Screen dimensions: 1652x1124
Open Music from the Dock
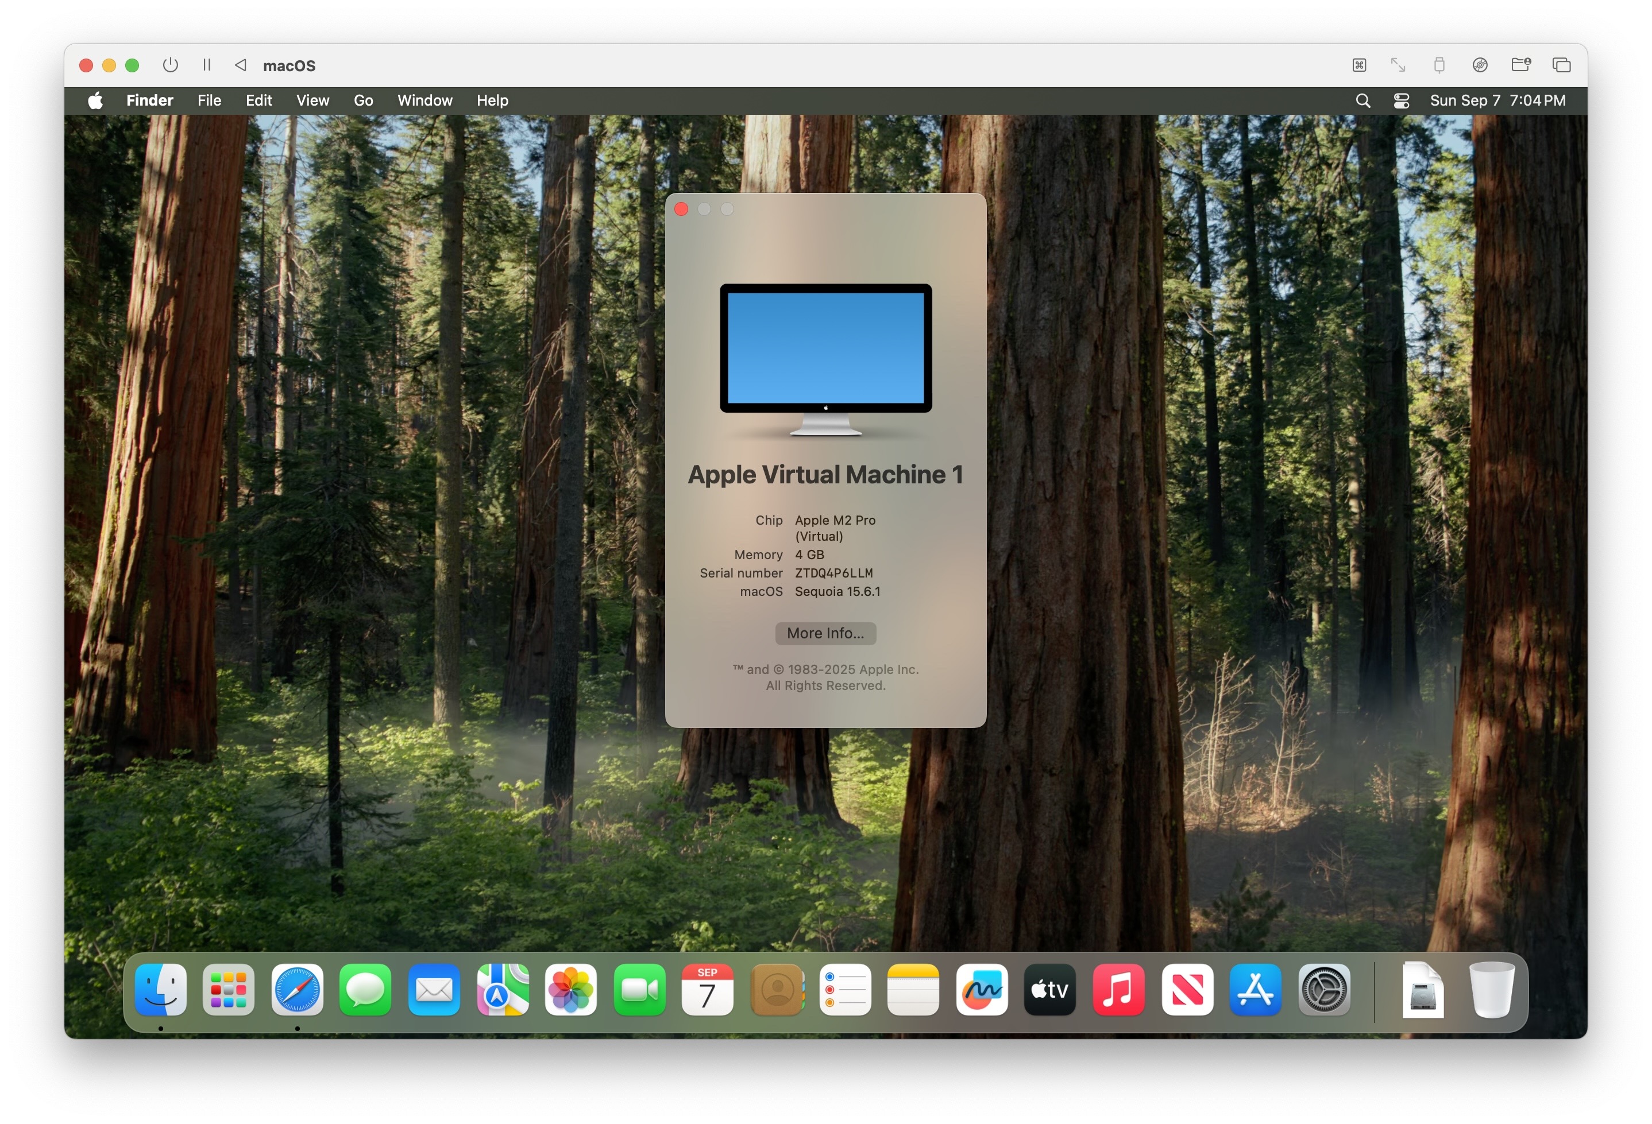[x=1118, y=990]
